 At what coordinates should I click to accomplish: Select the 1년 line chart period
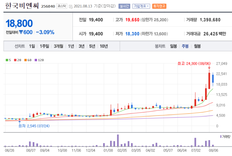pyautogui.click(x=71, y=46)
